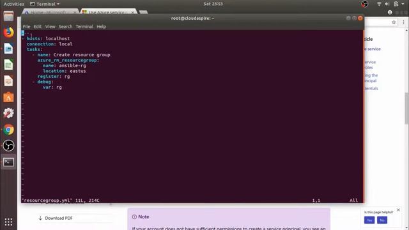Show applications grid button

click(8, 222)
